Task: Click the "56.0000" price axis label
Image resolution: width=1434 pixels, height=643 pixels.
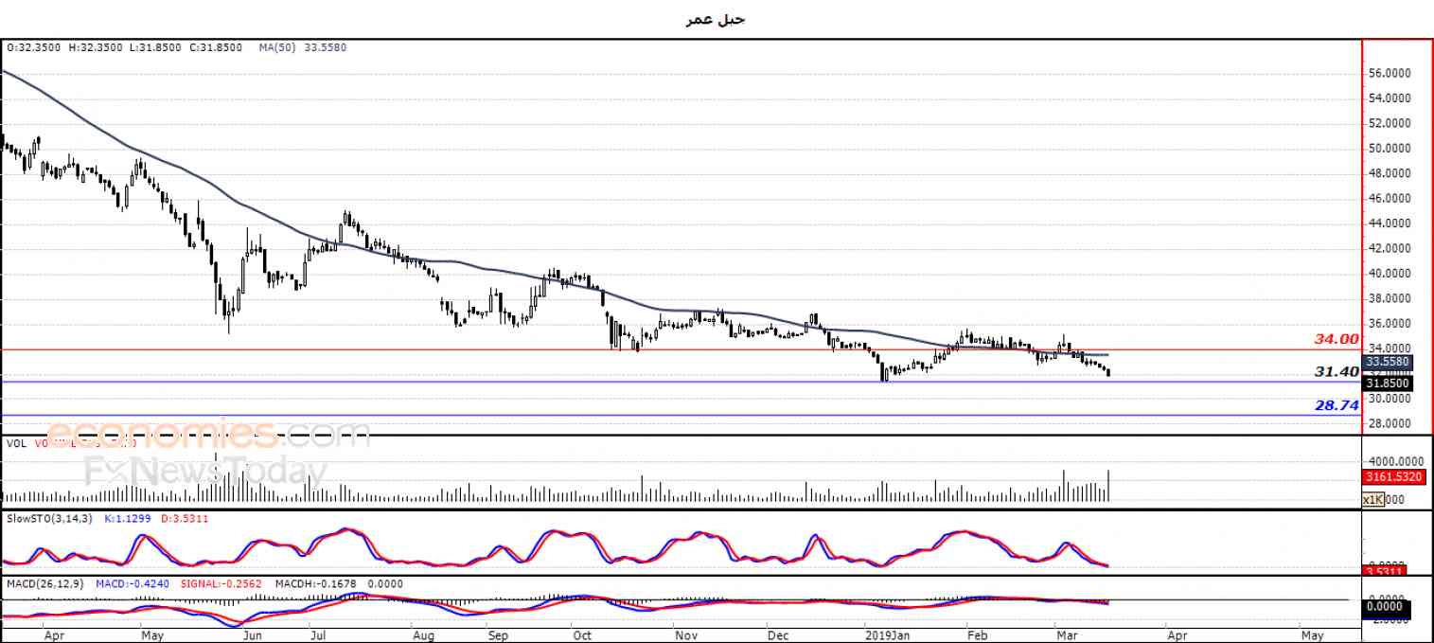Action: [1391, 73]
